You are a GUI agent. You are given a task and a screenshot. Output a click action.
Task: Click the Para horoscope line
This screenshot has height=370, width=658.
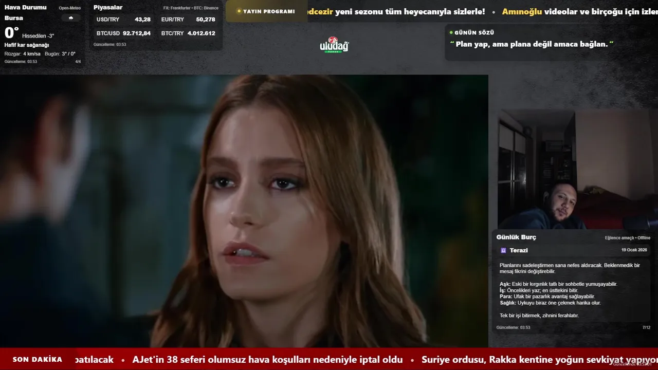547,297
